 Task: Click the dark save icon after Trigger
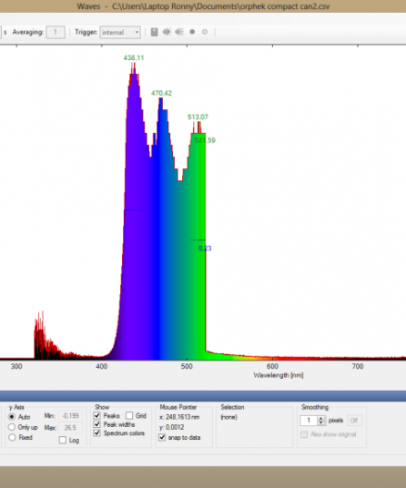[x=154, y=32]
